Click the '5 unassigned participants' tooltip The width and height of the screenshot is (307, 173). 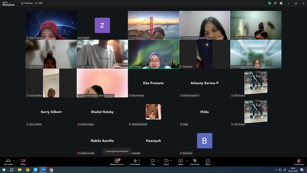coord(117,151)
